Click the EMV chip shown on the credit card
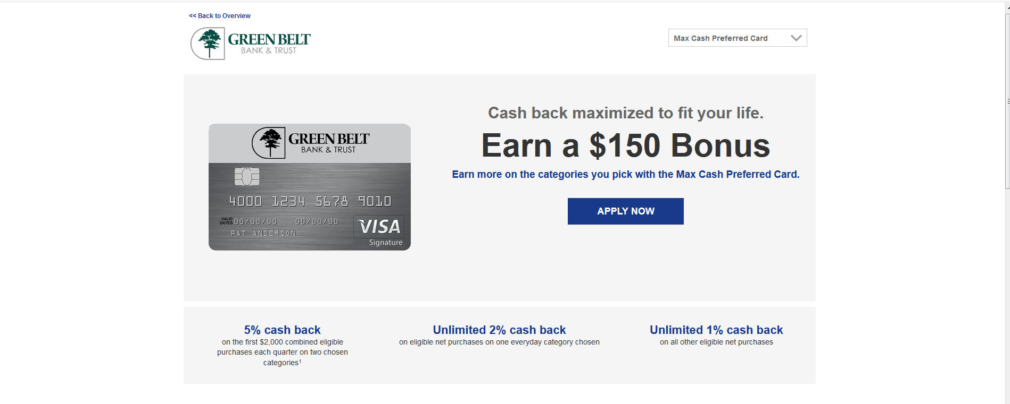The image size is (1010, 404). [x=247, y=176]
